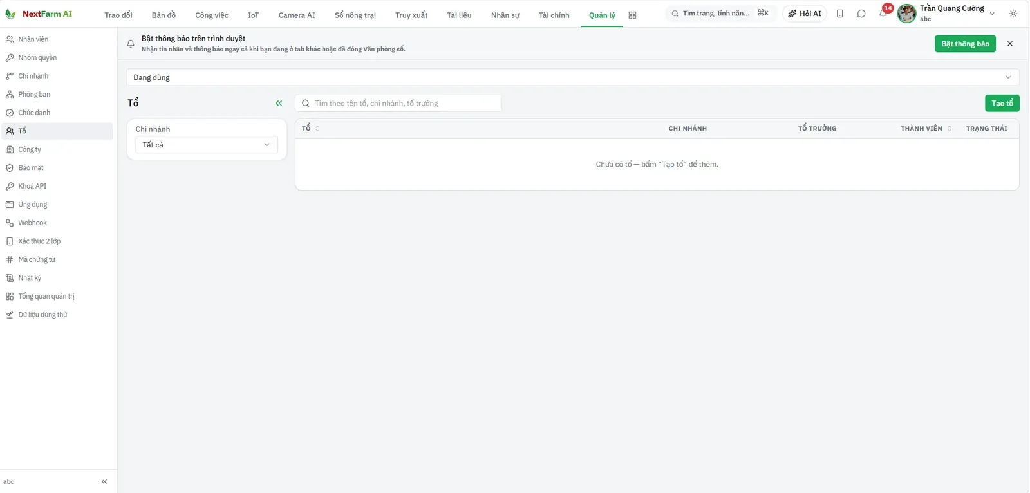Open Nhân viên in the sidebar

(57, 39)
